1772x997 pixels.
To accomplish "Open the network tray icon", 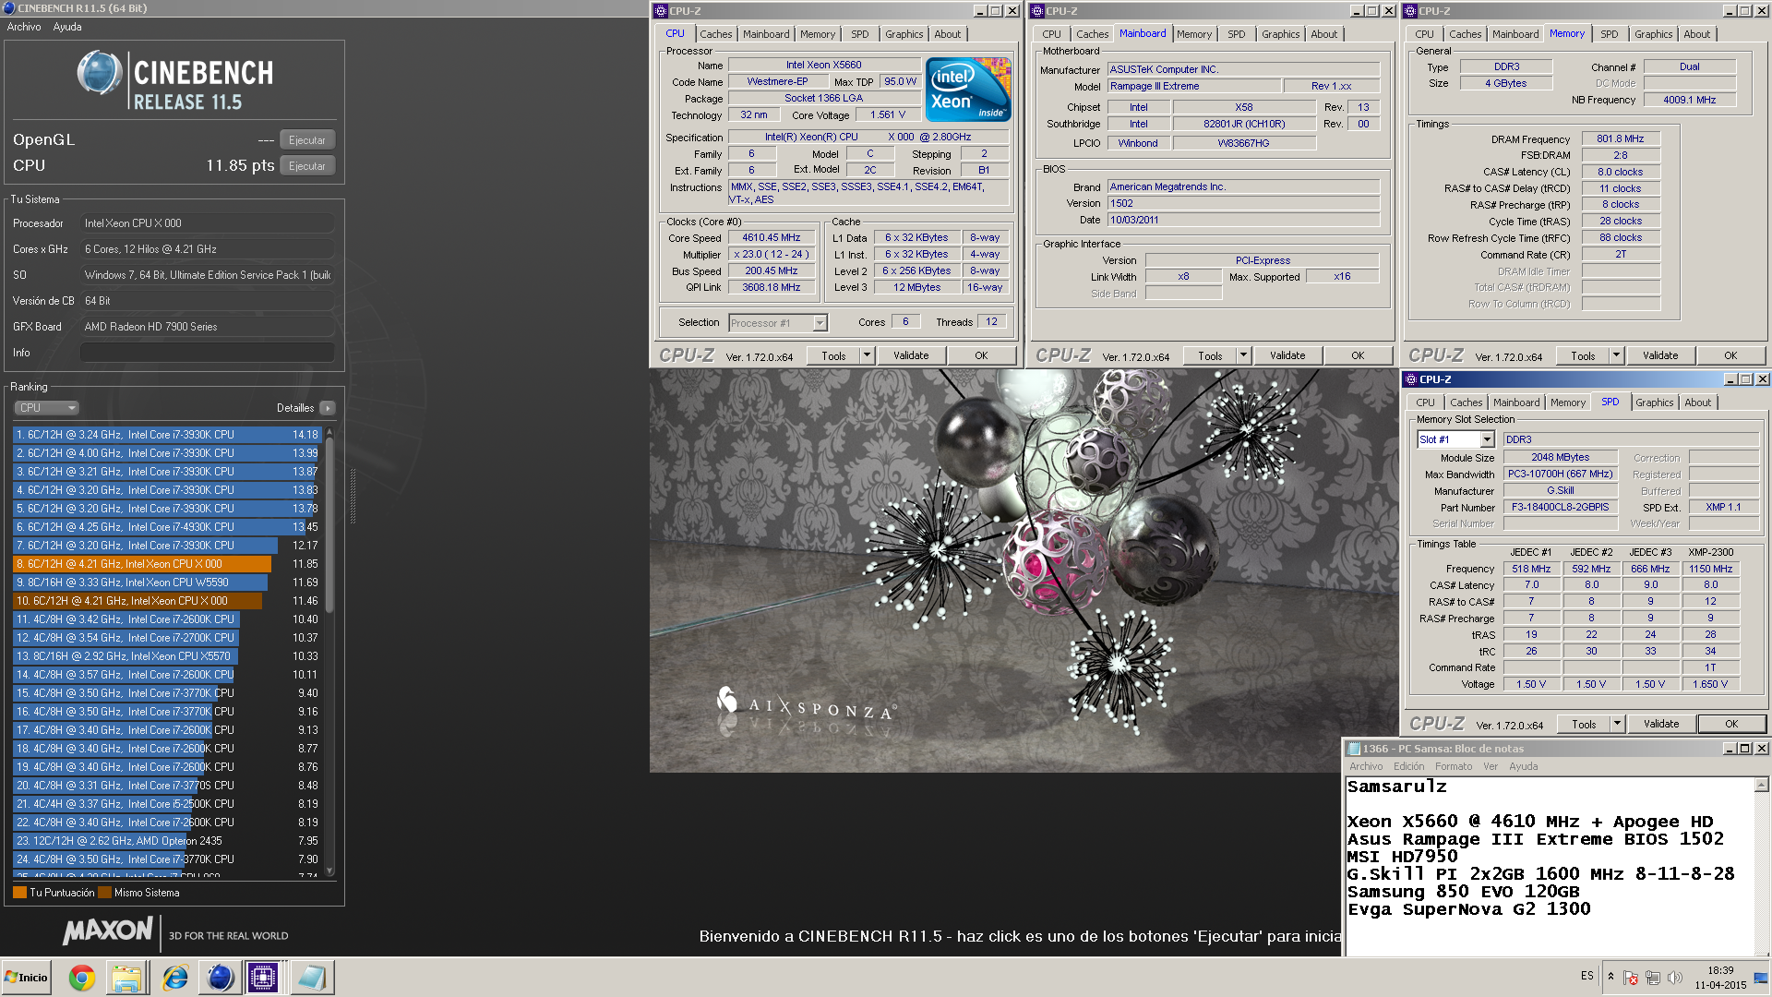I will click(x=1653, y=978).
